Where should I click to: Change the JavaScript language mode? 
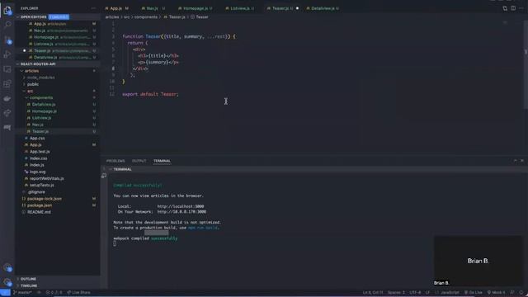[x=450, y=293]
